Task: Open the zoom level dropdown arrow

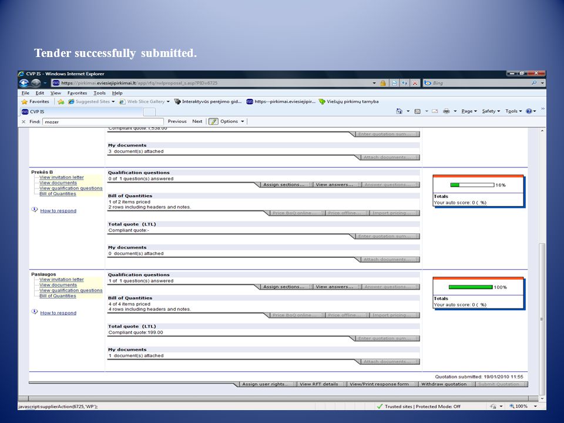Action: 535,406
